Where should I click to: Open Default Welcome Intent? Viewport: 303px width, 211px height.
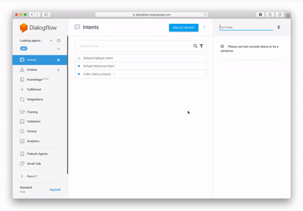pyautogui.click(x=140, y=66)
